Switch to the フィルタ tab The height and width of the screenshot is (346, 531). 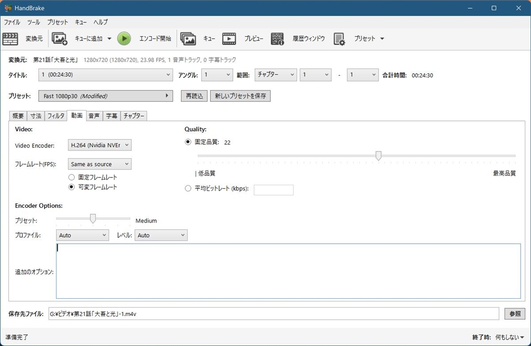click(55, 116)
